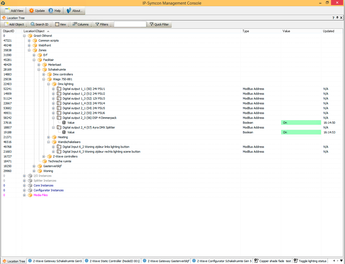Collapse Digital output 2_3 DSP-4 Dimmerpack
The height and width of the screenshot is (264, 345).
(x=53, y=118)
